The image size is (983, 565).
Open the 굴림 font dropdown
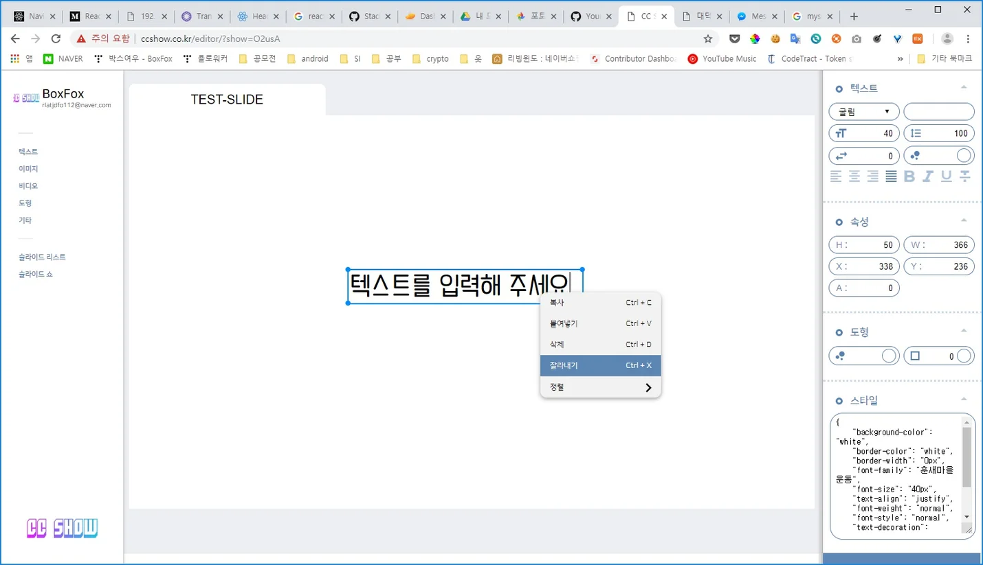point(864,111)
